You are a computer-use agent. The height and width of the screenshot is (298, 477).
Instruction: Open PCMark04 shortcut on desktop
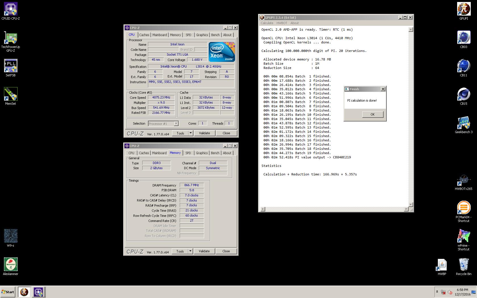click(x=464, y=212)
